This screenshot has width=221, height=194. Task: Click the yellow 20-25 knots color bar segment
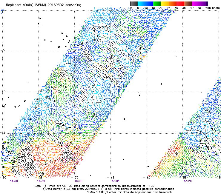(165, 4)
